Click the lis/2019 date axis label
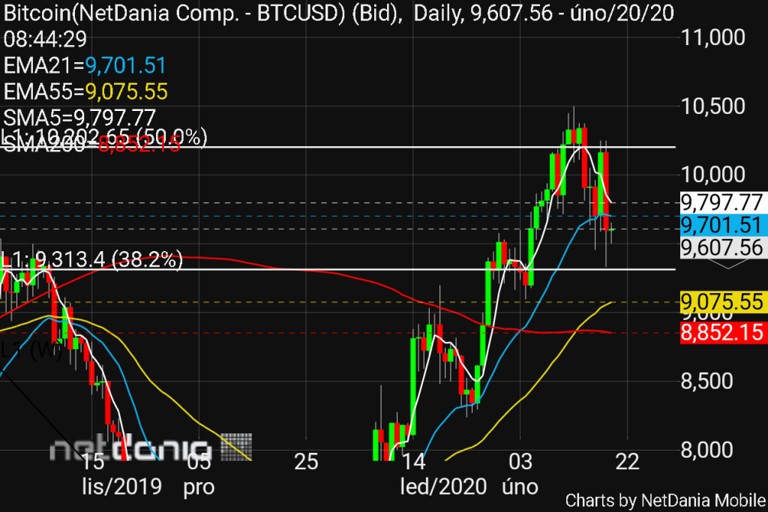768x512 pixels. coord(121,487)
